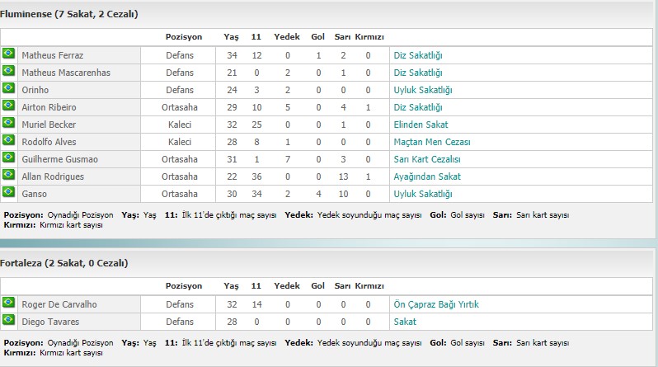Click the flag icon next to Ganso
The image size is (658, 367).
[8, 192]
